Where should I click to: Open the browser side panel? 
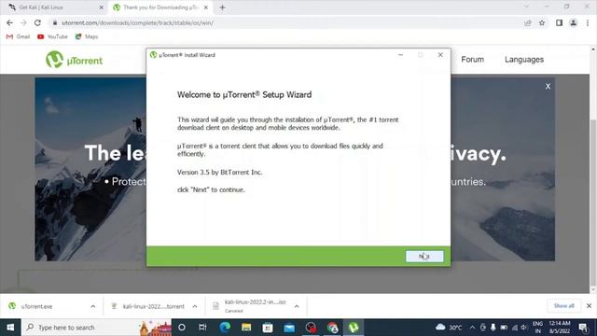[559, 22]
